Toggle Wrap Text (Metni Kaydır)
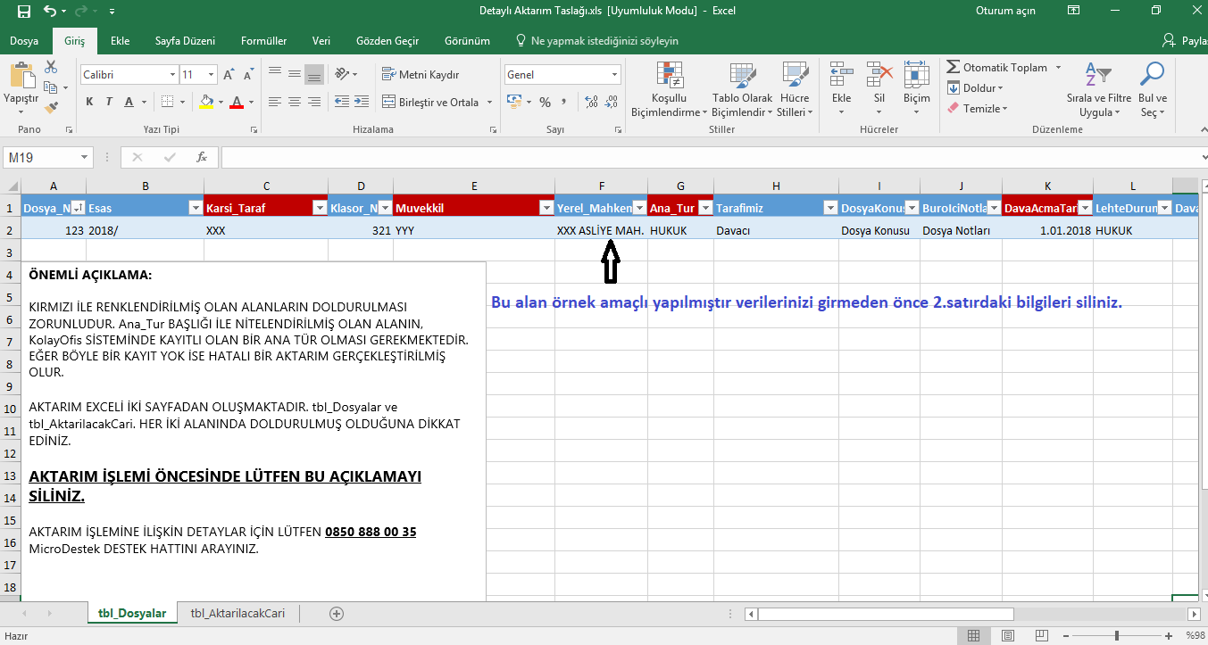Screen dimensions: 1208x645 pyautogui.click(x=421, y=74)
